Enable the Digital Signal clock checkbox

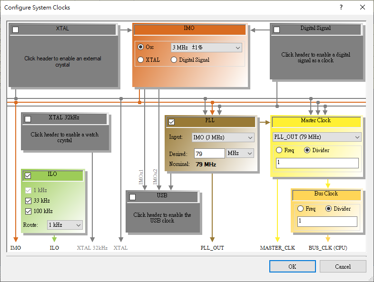[276, 29]
